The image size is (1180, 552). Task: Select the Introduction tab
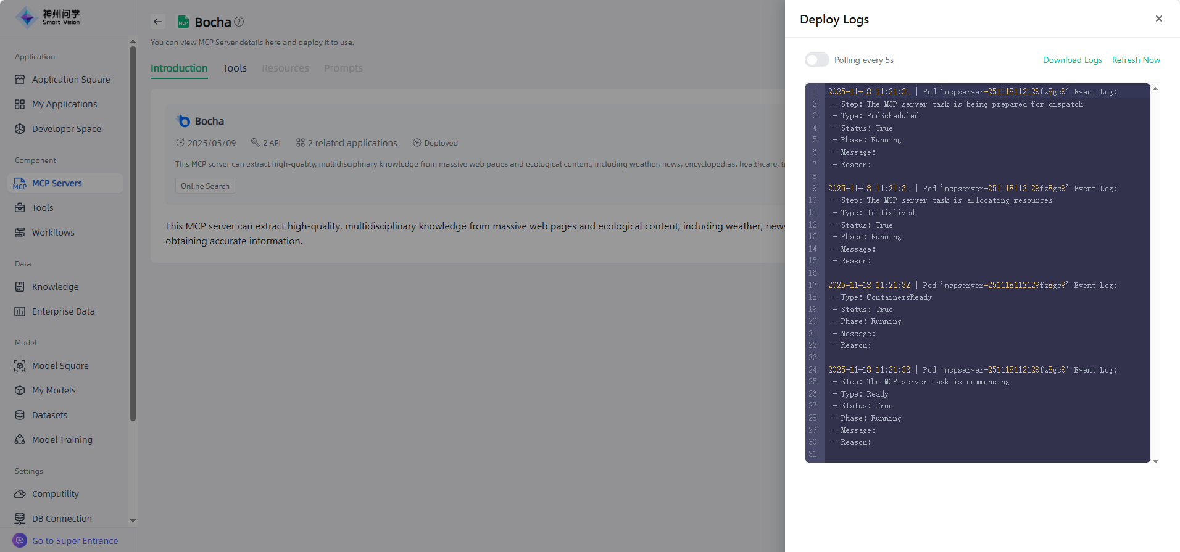point(179,68)
